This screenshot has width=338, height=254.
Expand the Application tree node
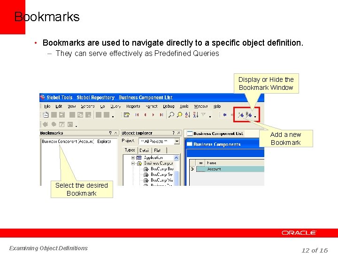click(x=133, y=158)
